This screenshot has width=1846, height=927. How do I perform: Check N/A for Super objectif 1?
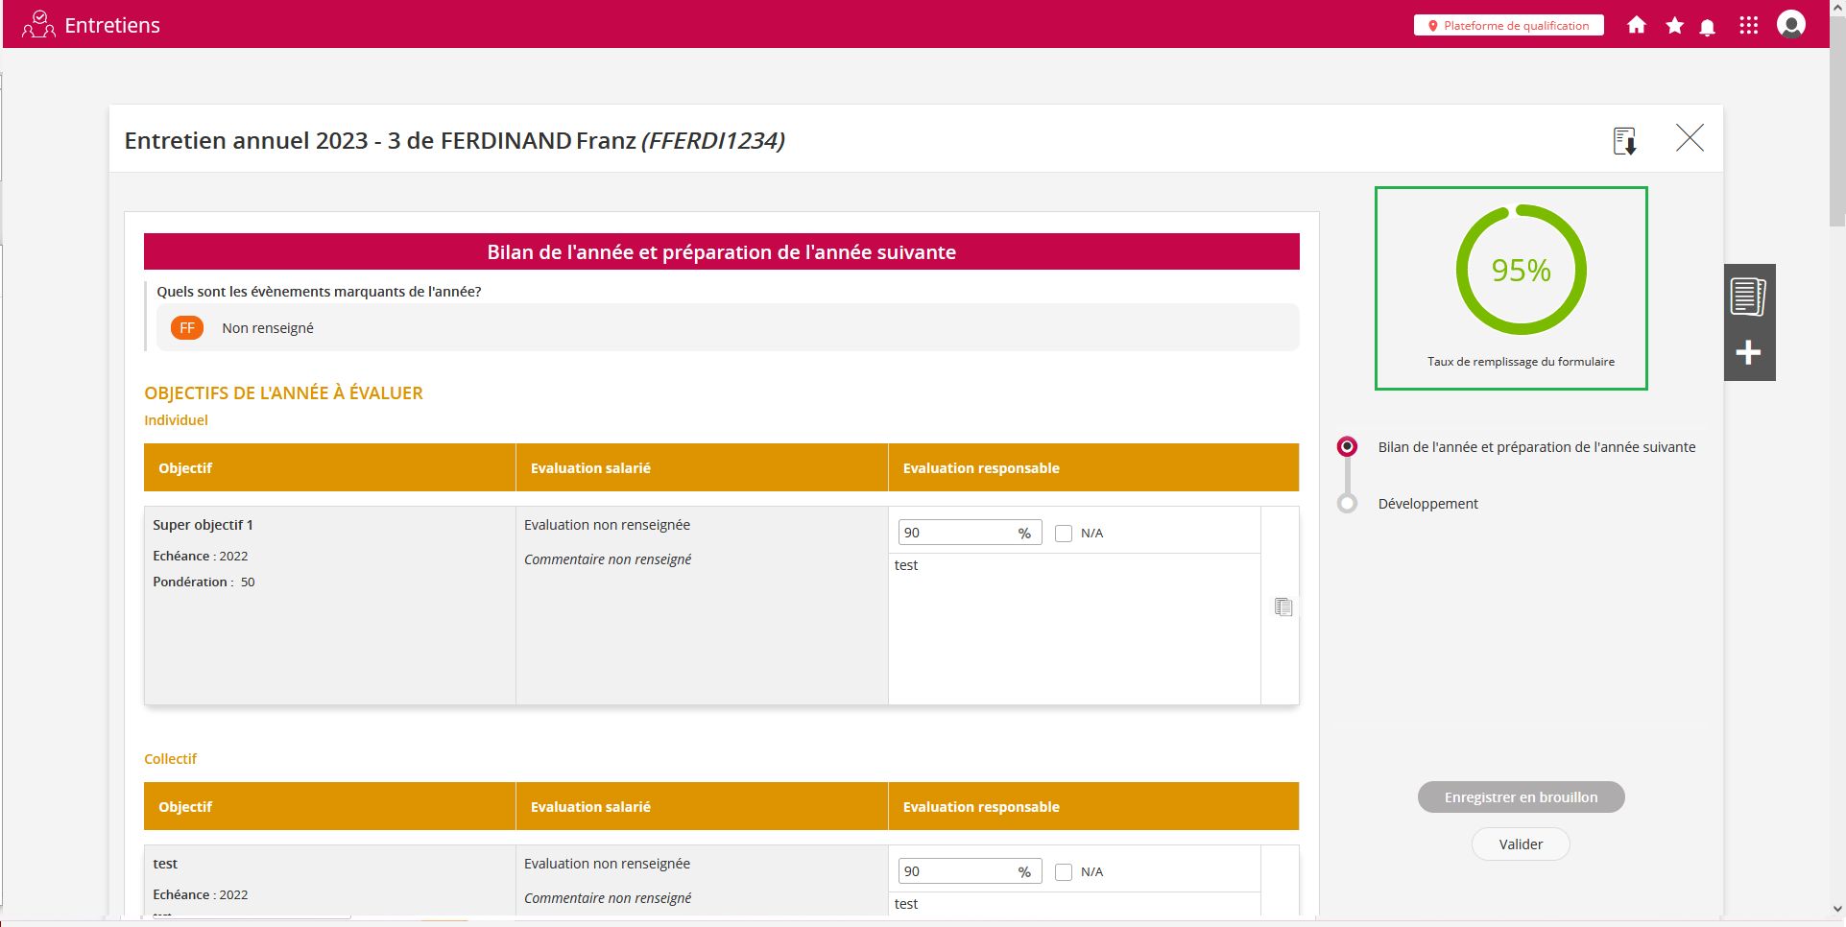coord(1064,534)
